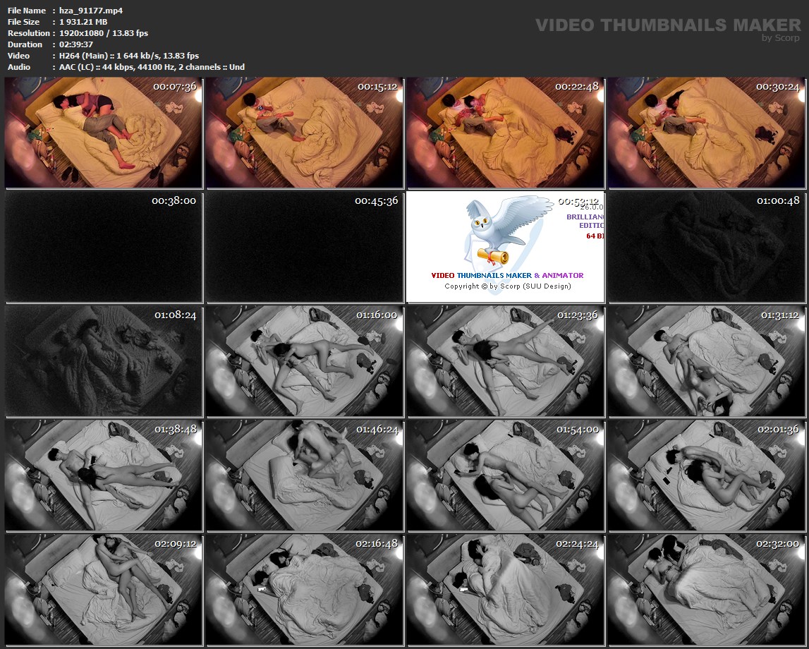Choose the frame stamped 01:46:24
This screenshot has height=649, width=809.
tap(305, 475)
